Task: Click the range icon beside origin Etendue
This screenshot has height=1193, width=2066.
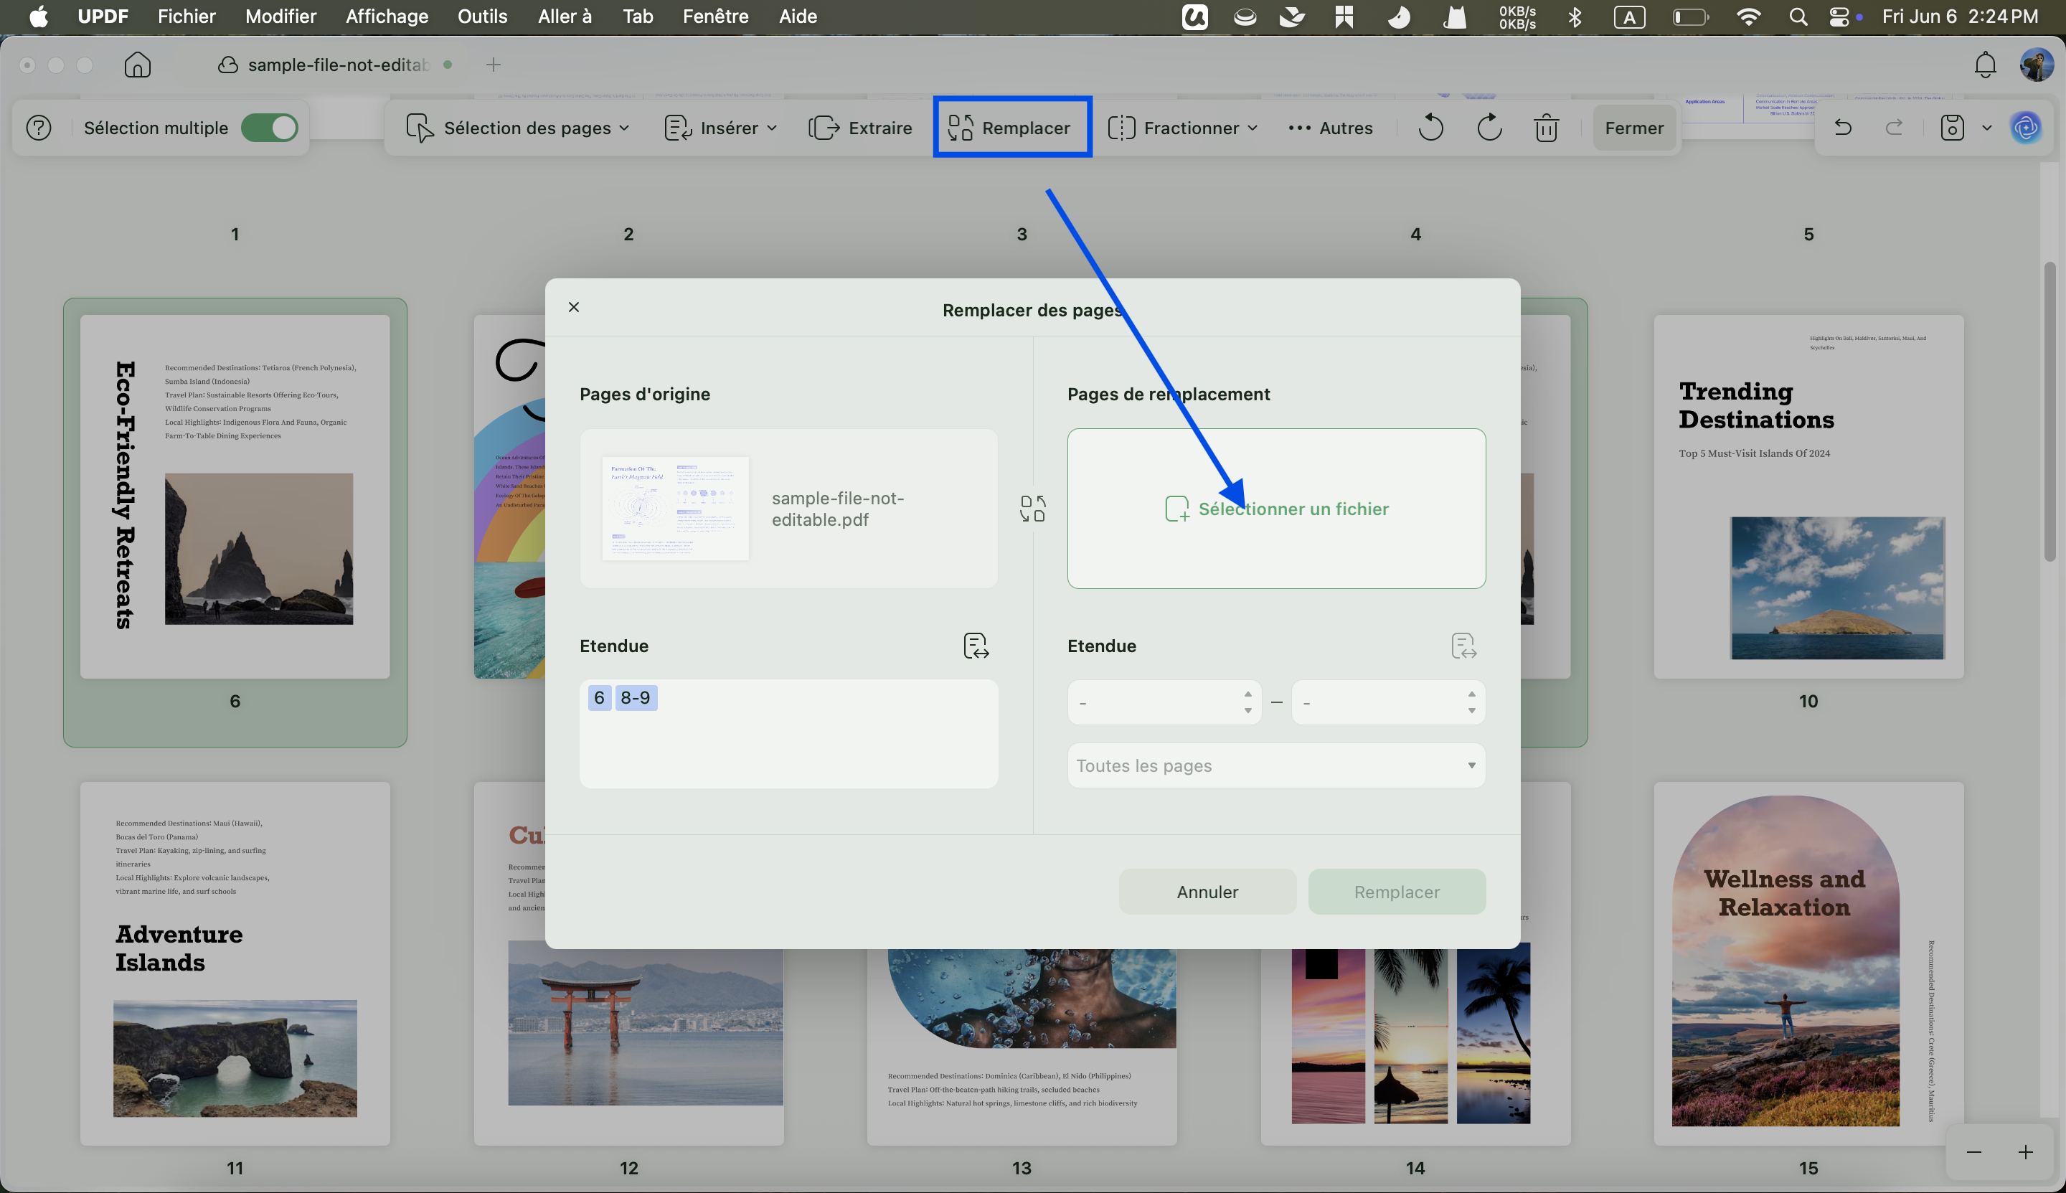Action: click(976, 646)
